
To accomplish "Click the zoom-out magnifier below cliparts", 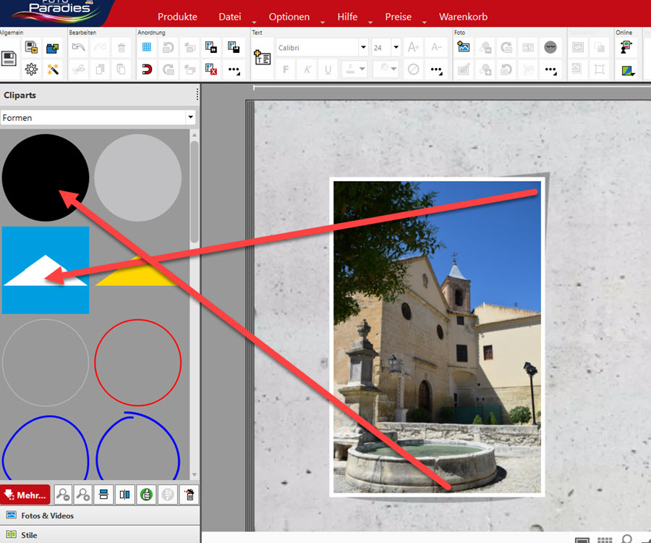I will pyautogui.click(x=64, y=495).
